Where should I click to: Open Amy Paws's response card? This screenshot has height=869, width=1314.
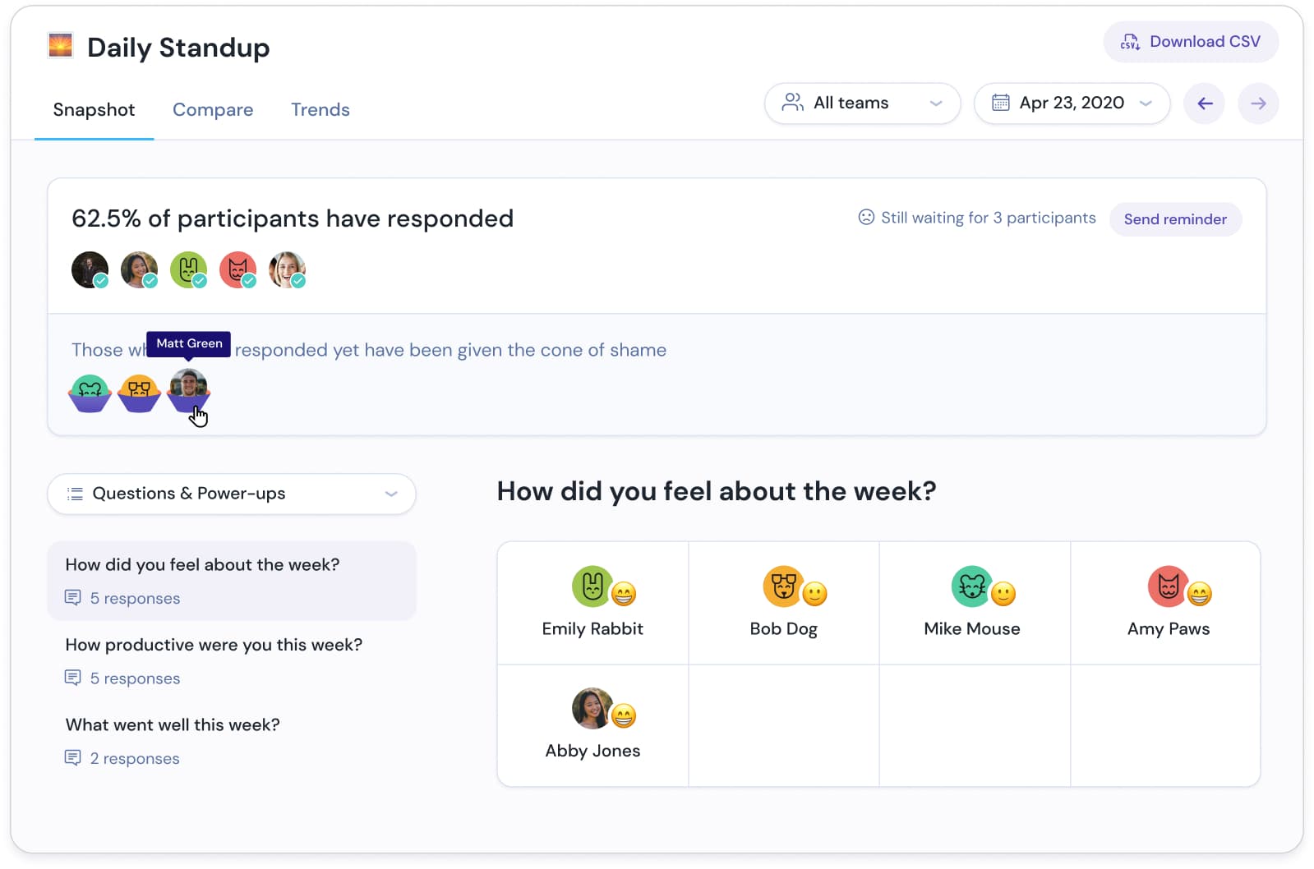[1167, 604]
